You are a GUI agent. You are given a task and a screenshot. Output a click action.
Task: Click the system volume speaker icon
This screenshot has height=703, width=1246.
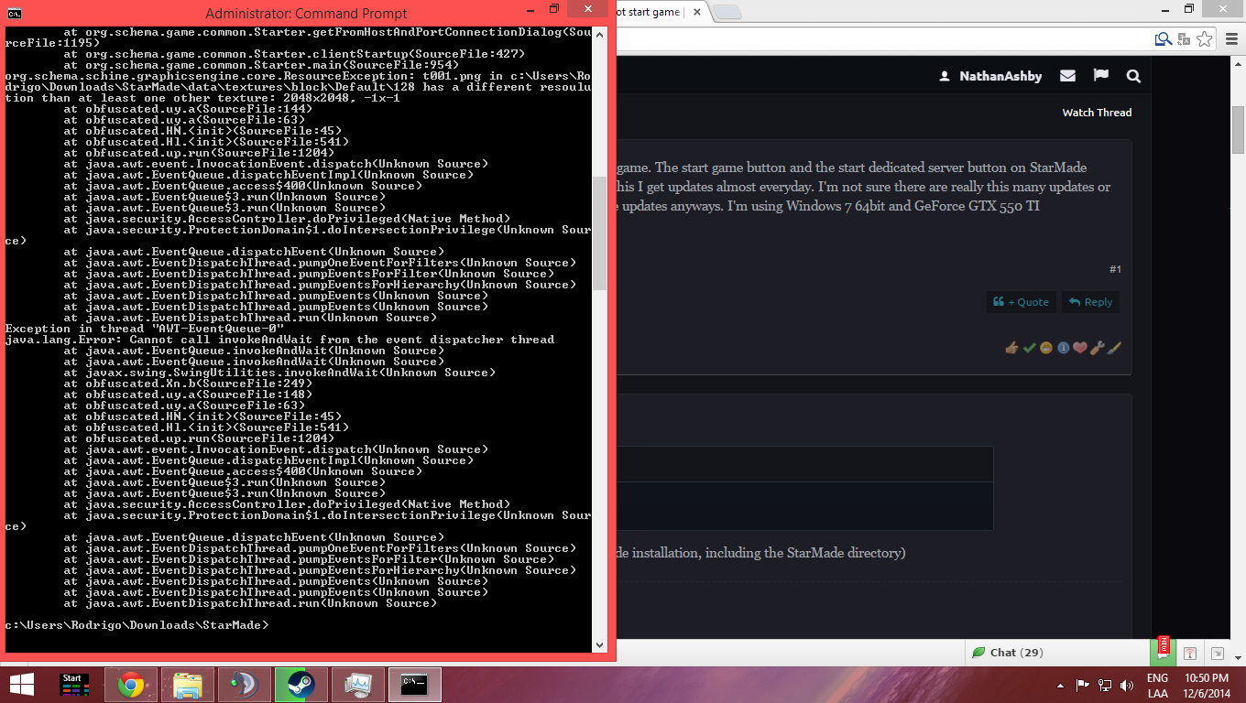(1126, 685)
